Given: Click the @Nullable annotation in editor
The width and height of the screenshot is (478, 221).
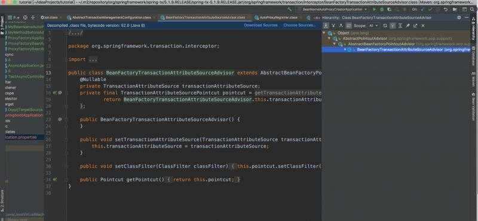Looking at the screenshot, I should (x=93, y=80).
